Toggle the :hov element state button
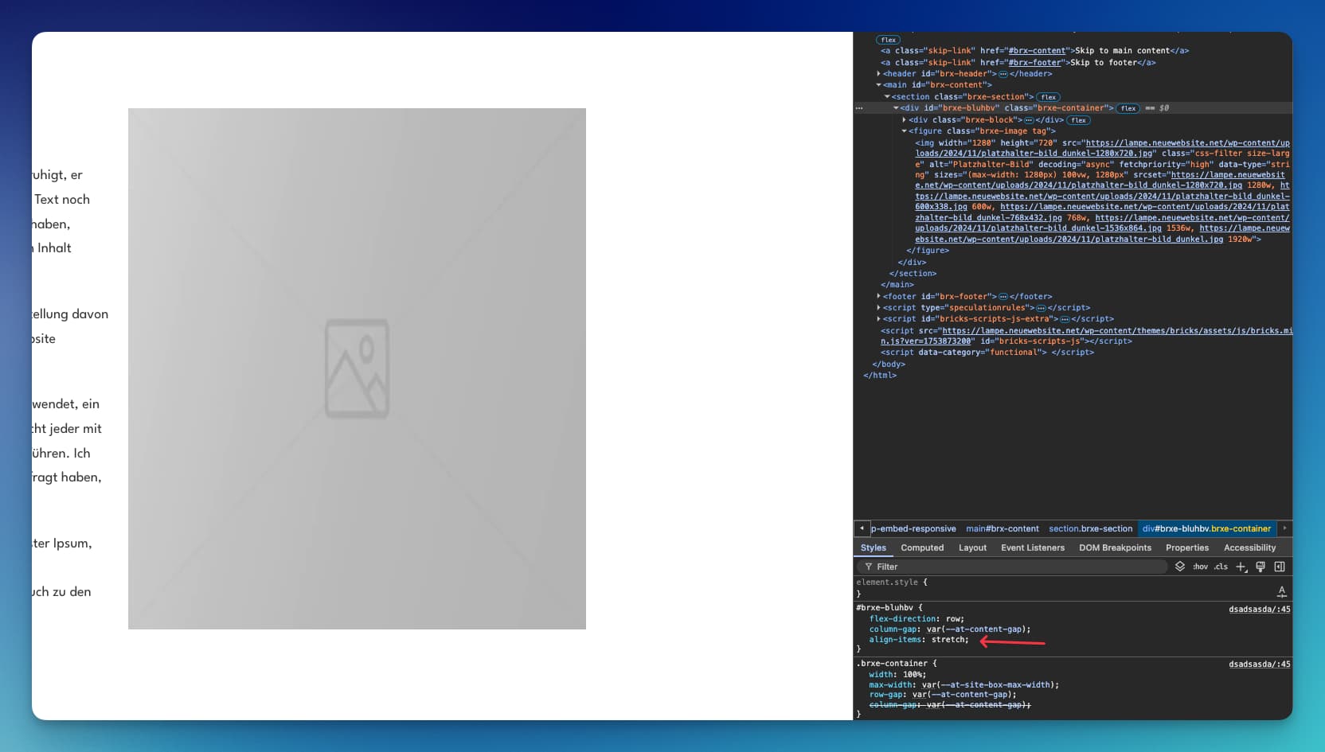 1200,567
